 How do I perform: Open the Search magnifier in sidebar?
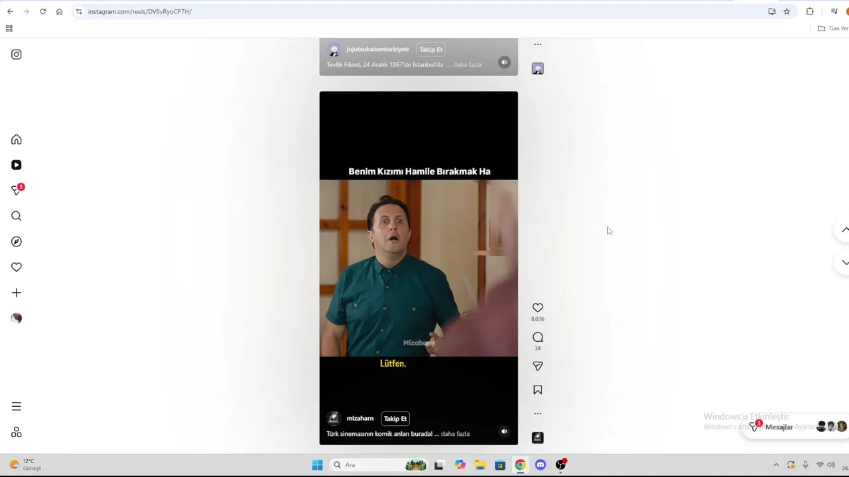pyautogui.click(x=17, y=216)
